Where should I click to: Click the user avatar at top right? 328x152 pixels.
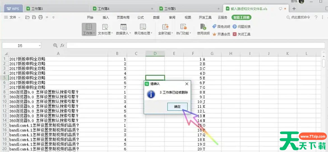pyautogui.click(x=301, y=2)
